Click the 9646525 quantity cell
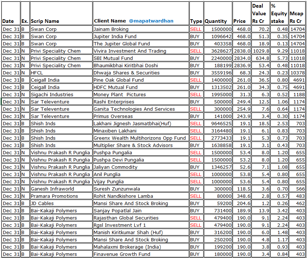 (218, 123)
